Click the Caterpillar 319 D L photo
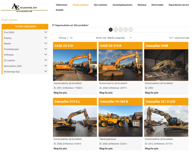 (75, 121)
